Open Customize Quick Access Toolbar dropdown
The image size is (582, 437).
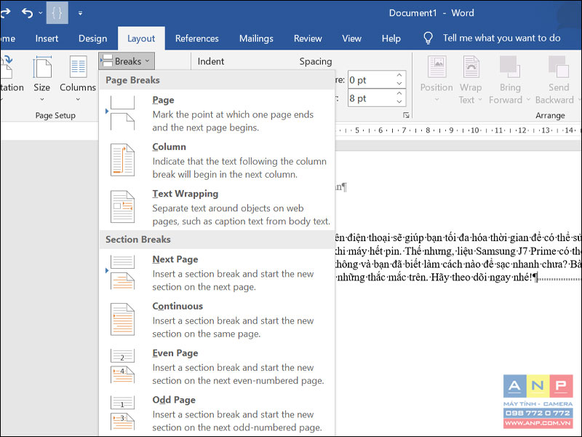point(80,13)
